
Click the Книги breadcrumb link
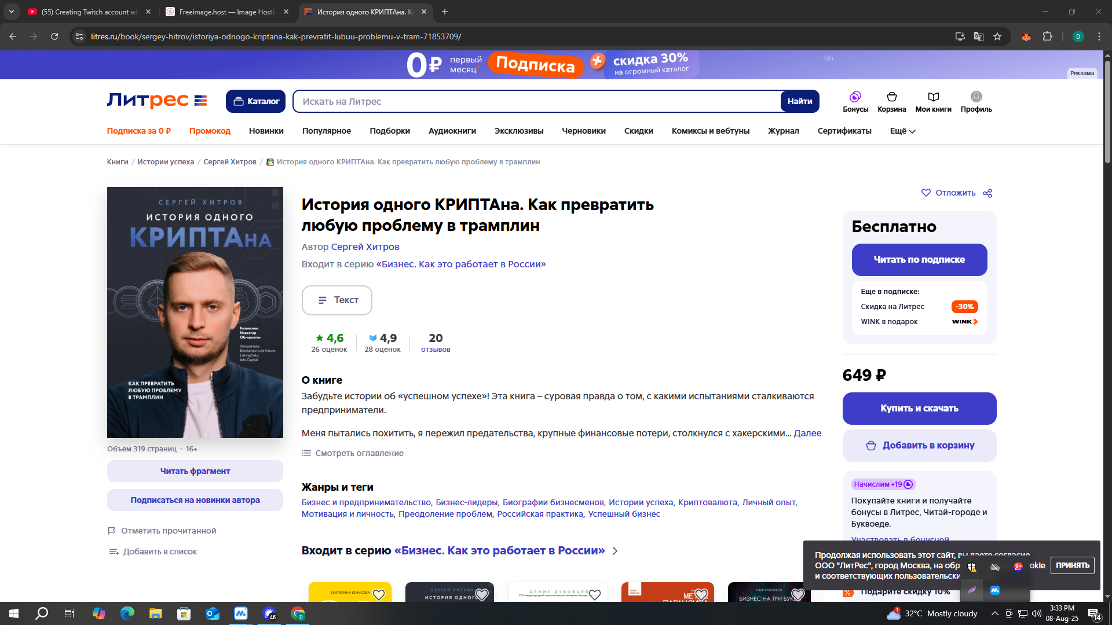click(118, 162)
